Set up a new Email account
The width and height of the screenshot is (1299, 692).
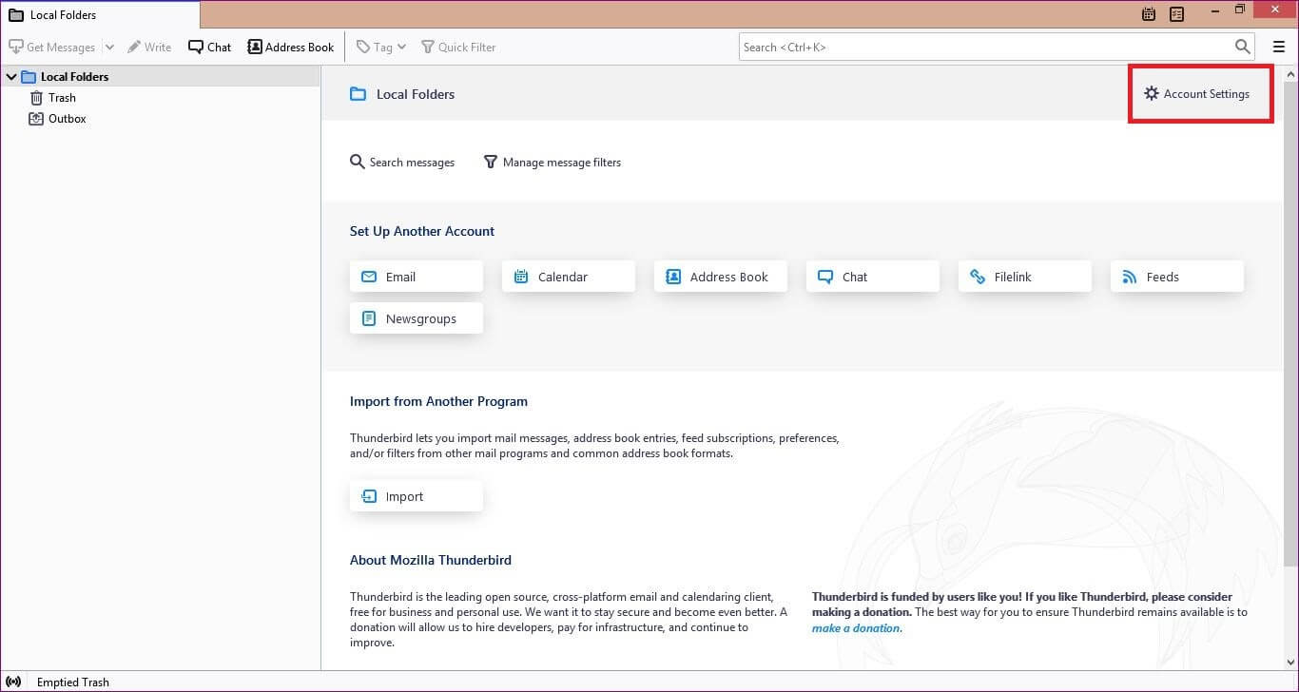(x=417, y=277)
